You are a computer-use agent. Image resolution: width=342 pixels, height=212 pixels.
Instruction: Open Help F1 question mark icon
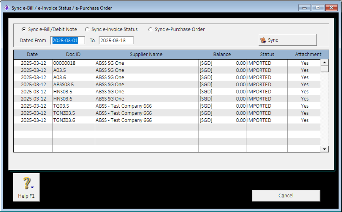tap(27, 183)
